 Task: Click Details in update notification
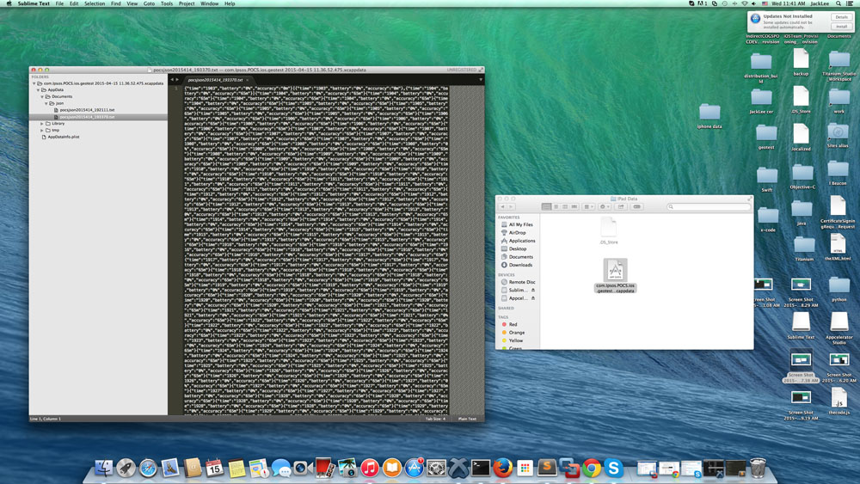tap(841, 17)
